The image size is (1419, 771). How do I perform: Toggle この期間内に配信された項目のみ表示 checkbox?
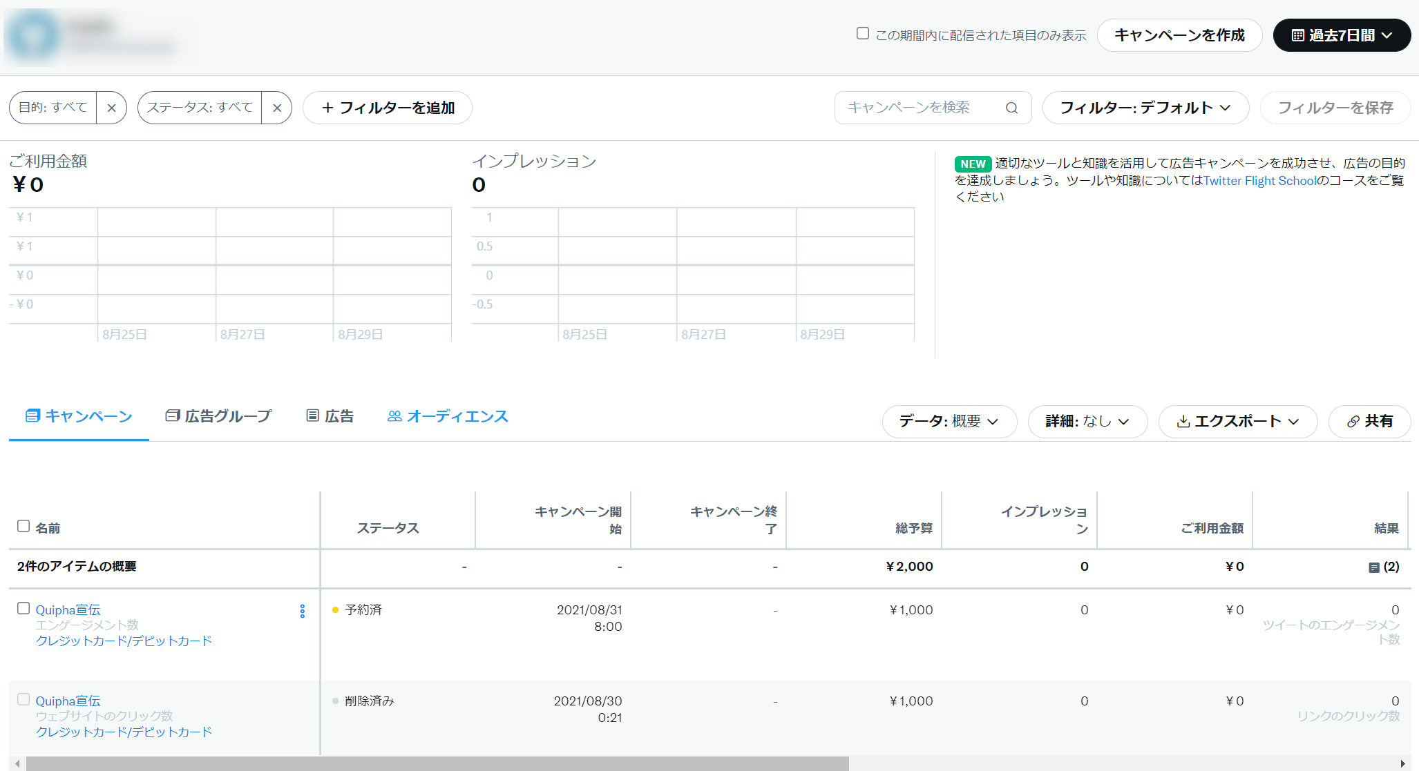click(x=863, y=34)
